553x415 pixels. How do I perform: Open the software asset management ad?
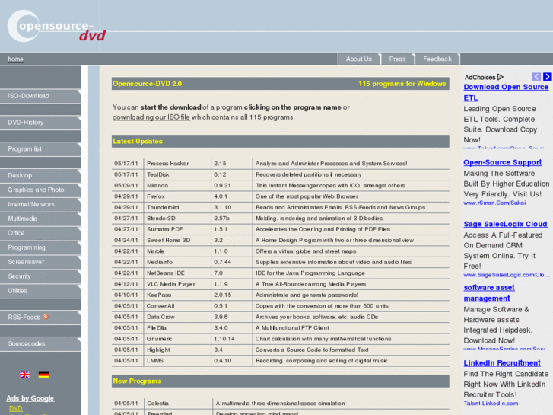(489, 293)
